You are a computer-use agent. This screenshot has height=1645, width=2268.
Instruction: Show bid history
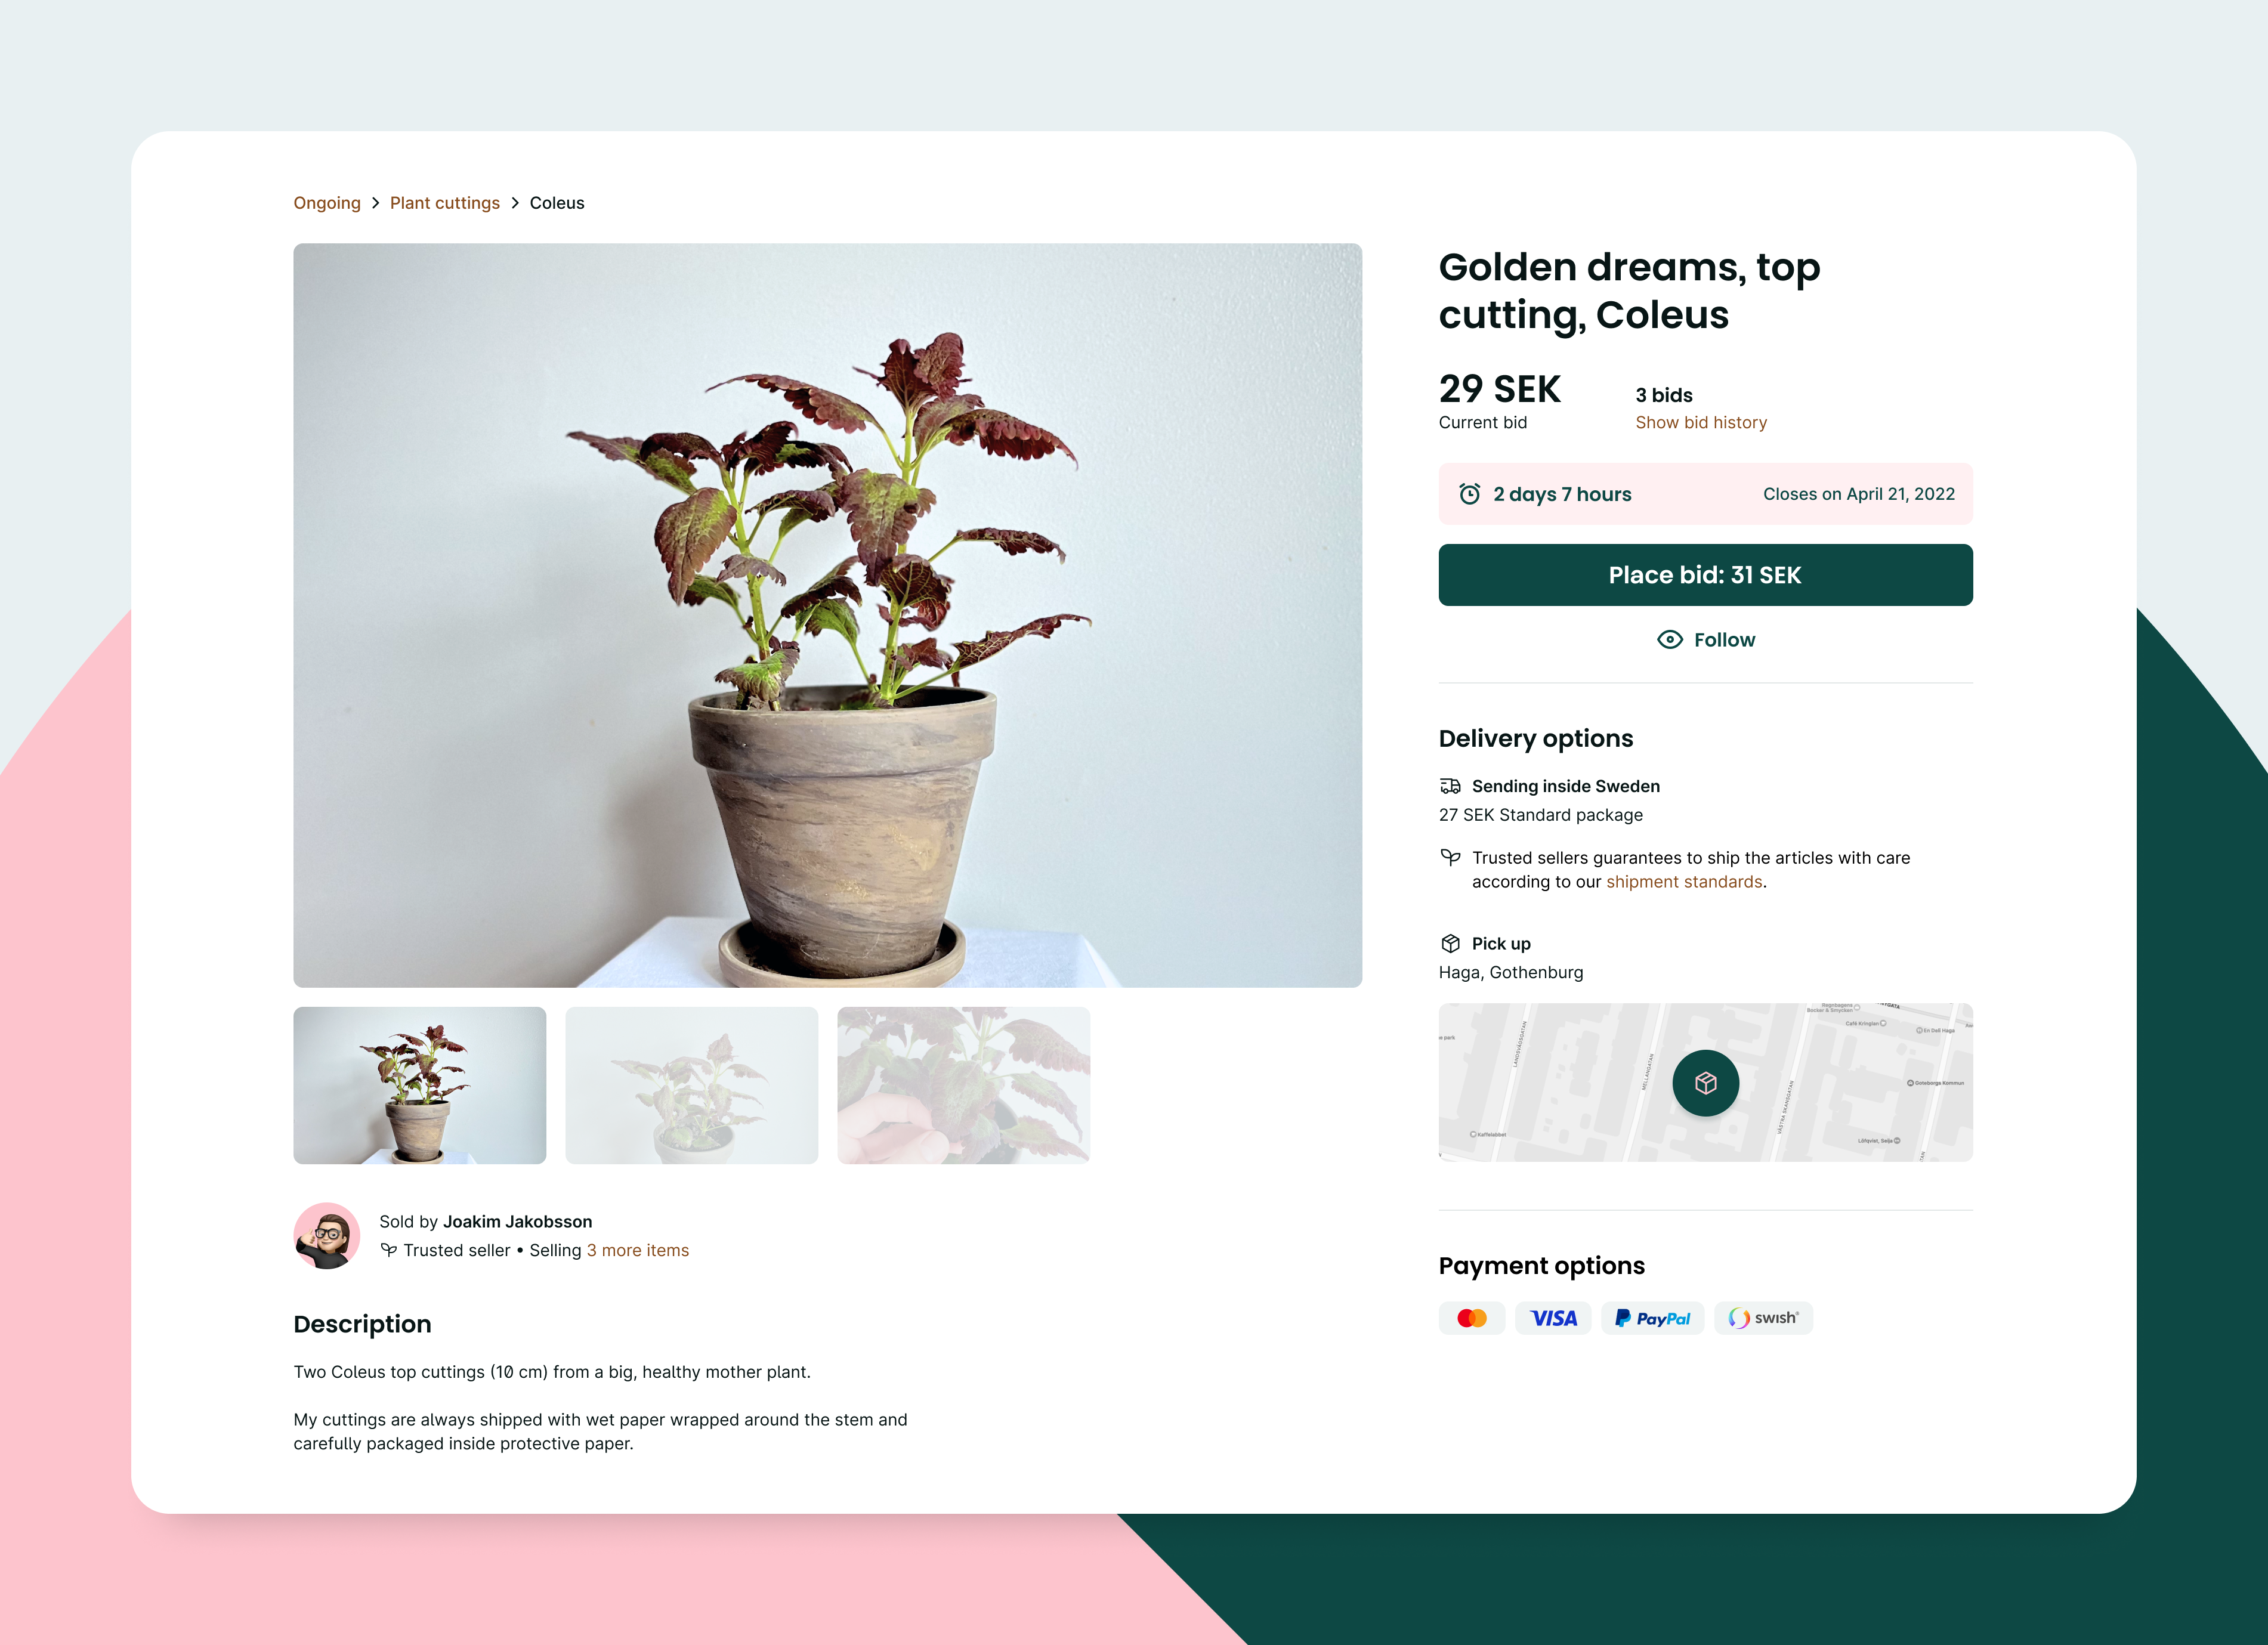(x=1701, y=423)
